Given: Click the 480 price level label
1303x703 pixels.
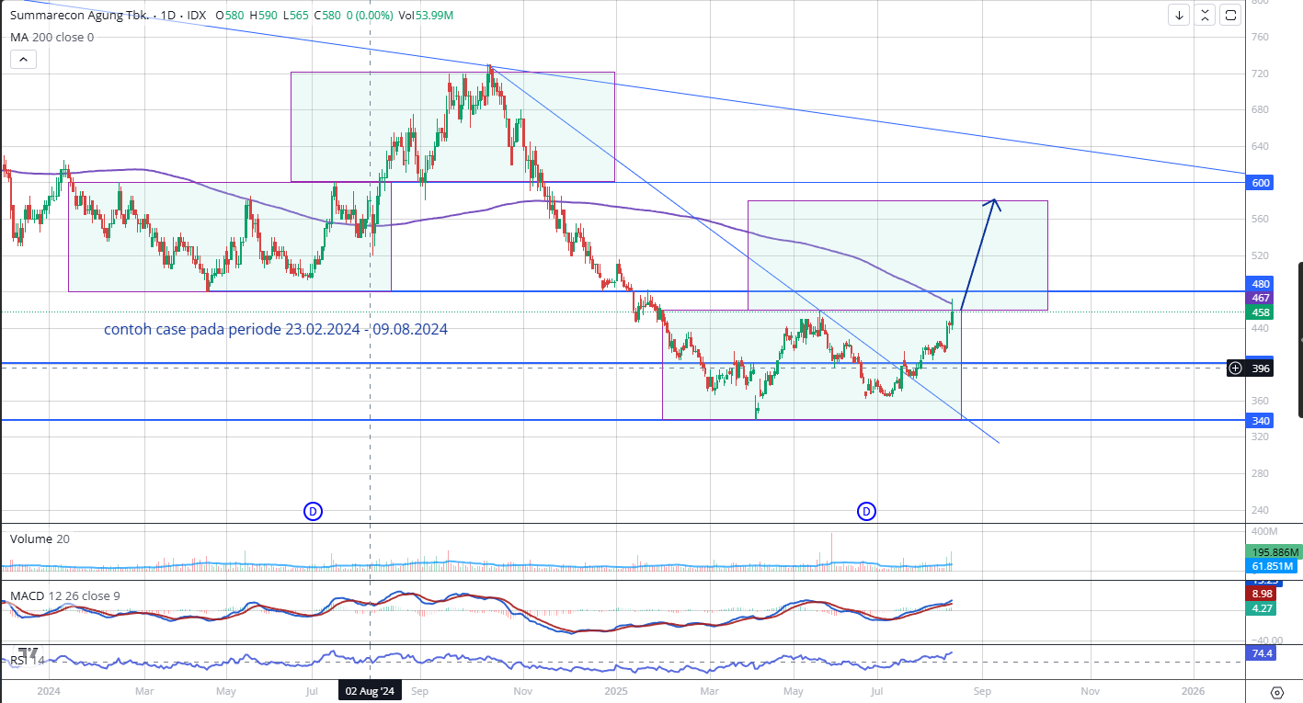Looking at the screenshot, I should click(1261, 284).
